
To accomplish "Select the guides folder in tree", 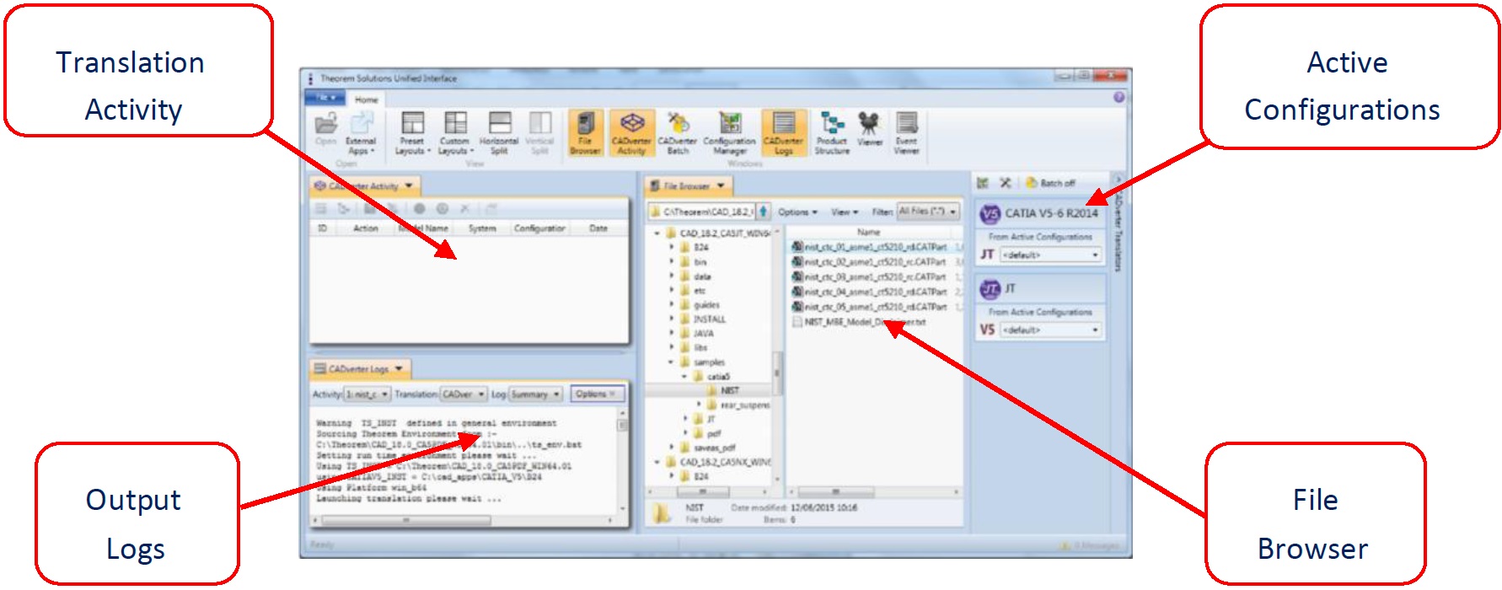I will (x=706, y=305).
